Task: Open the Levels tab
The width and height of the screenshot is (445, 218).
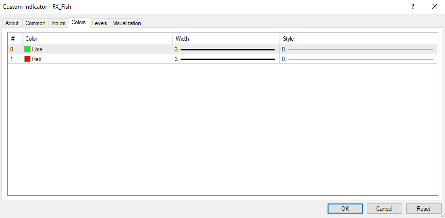Action: (99, 23)
